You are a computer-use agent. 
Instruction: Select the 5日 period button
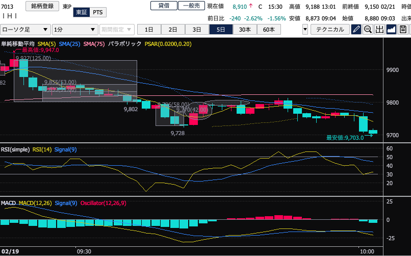220,29
